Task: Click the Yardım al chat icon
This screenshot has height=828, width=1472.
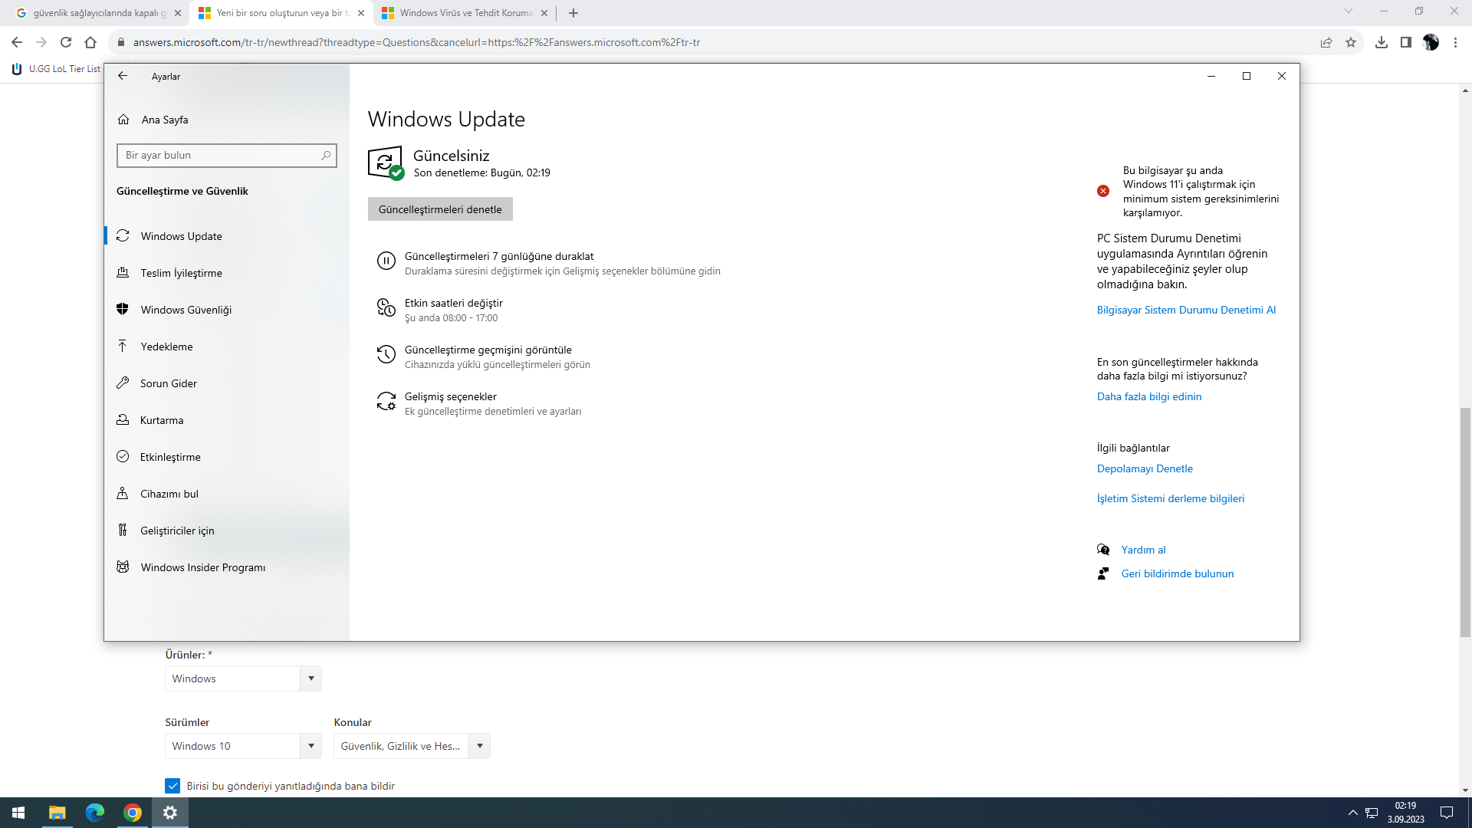Action: tap(1103, 550)
